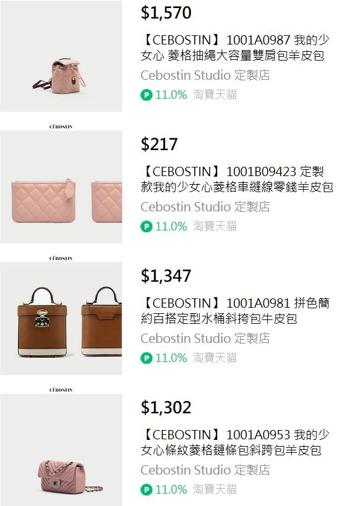This screenshot has height=506, width=342.
Task: Click green P cashback icon for $217 coin purse
Action: point(147,227)
